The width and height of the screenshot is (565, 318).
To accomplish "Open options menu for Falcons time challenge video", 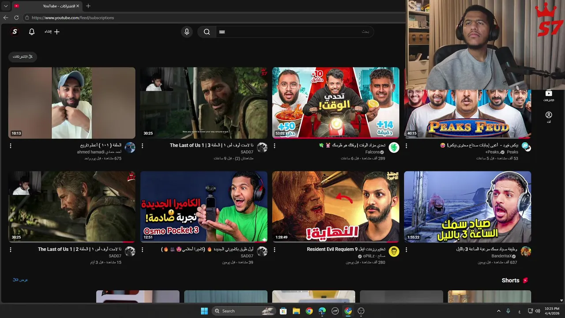I will tap(274, 146).
